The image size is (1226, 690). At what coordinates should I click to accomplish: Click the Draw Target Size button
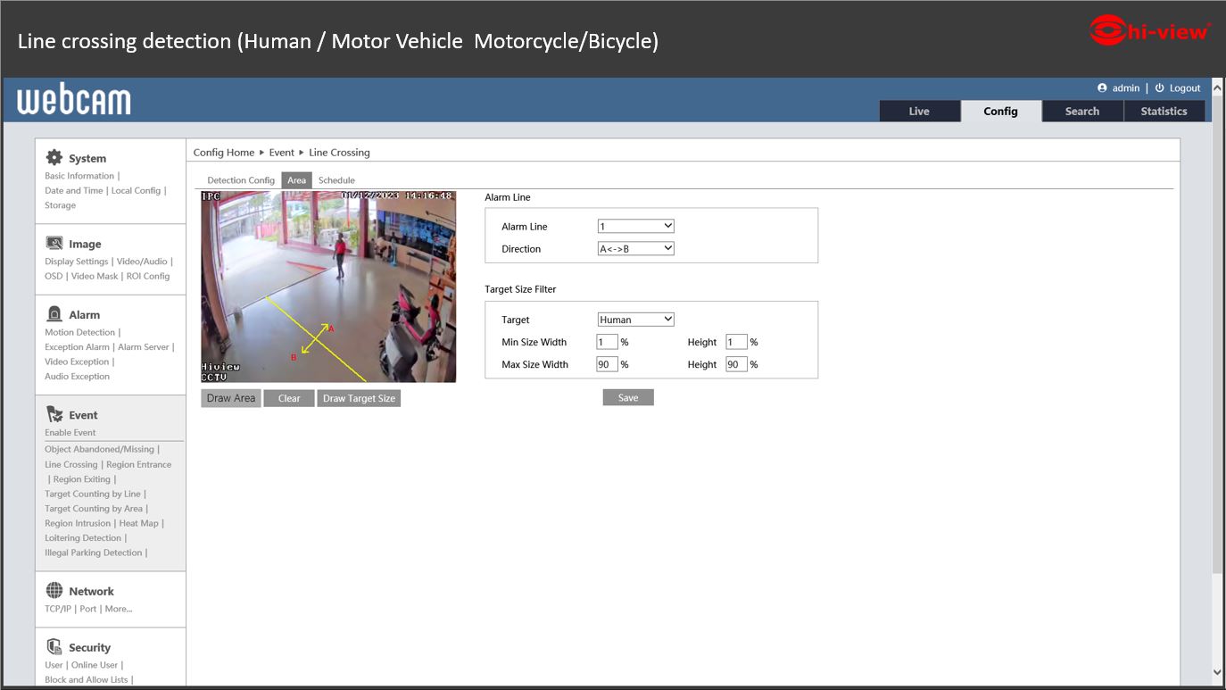359,398
